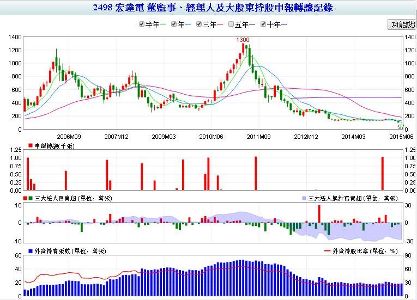The image size is (417, 300).
Task: Uncheck the 年 moving average checkbox
Action: point(174,24)
